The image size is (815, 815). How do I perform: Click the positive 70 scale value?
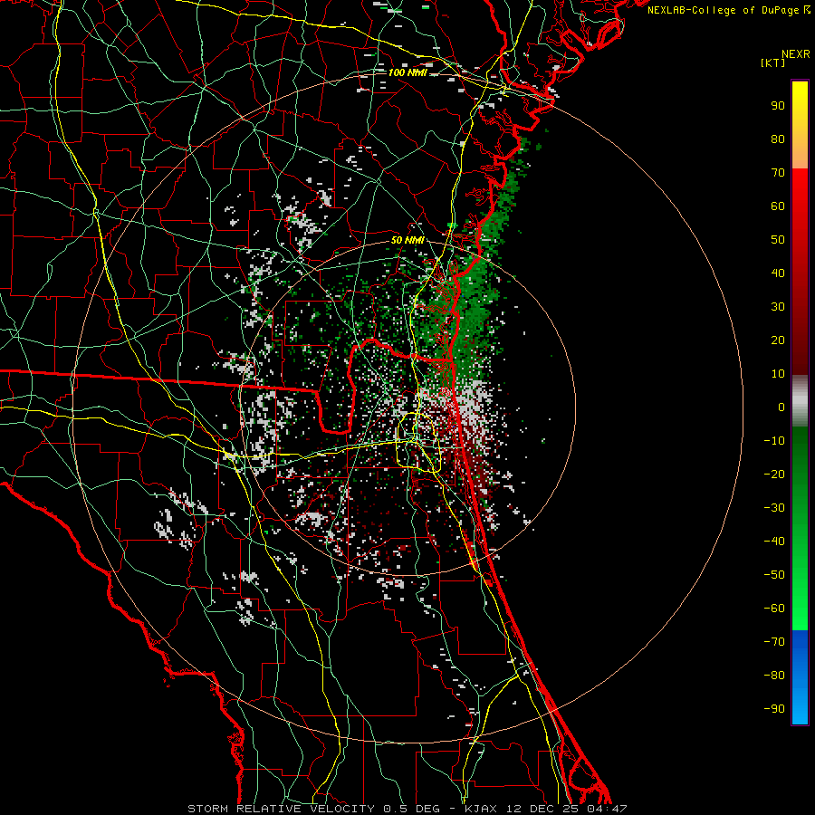pos(778,173)
